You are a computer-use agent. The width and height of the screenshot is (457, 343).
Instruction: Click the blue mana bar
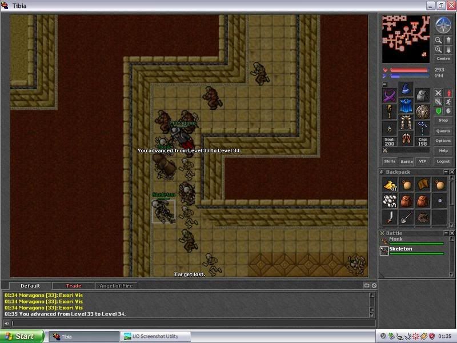409,75
